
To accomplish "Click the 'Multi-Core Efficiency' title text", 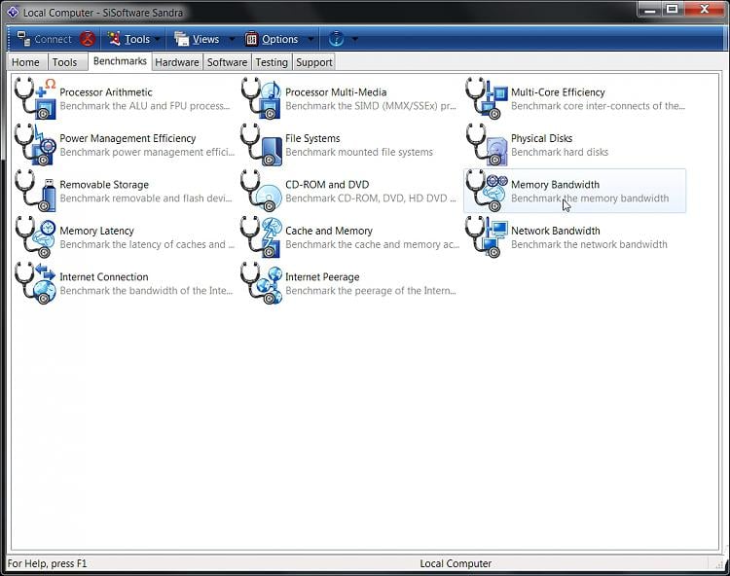I will 558,92.
